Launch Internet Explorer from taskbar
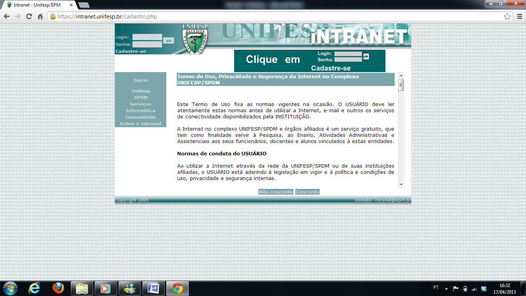Viewport: 526px width, 296px height. (x=35, y=288)
